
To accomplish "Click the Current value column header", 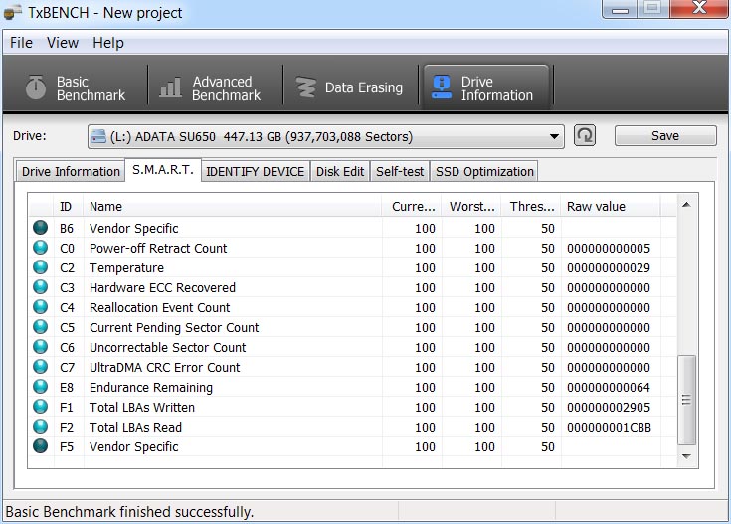I will 412,206.
